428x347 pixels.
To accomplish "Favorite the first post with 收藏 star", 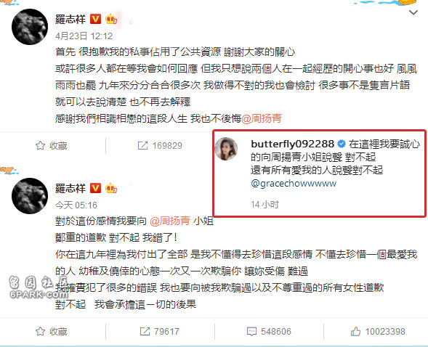I will click(52, 146).
